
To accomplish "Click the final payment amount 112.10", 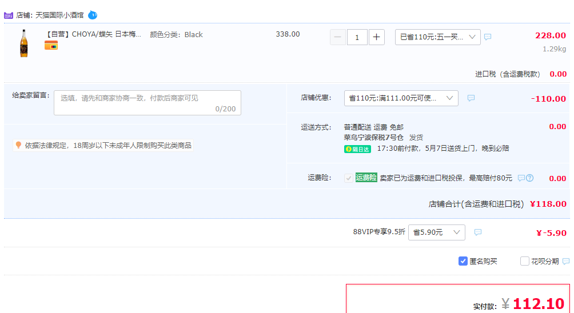I will click(539, 304).
